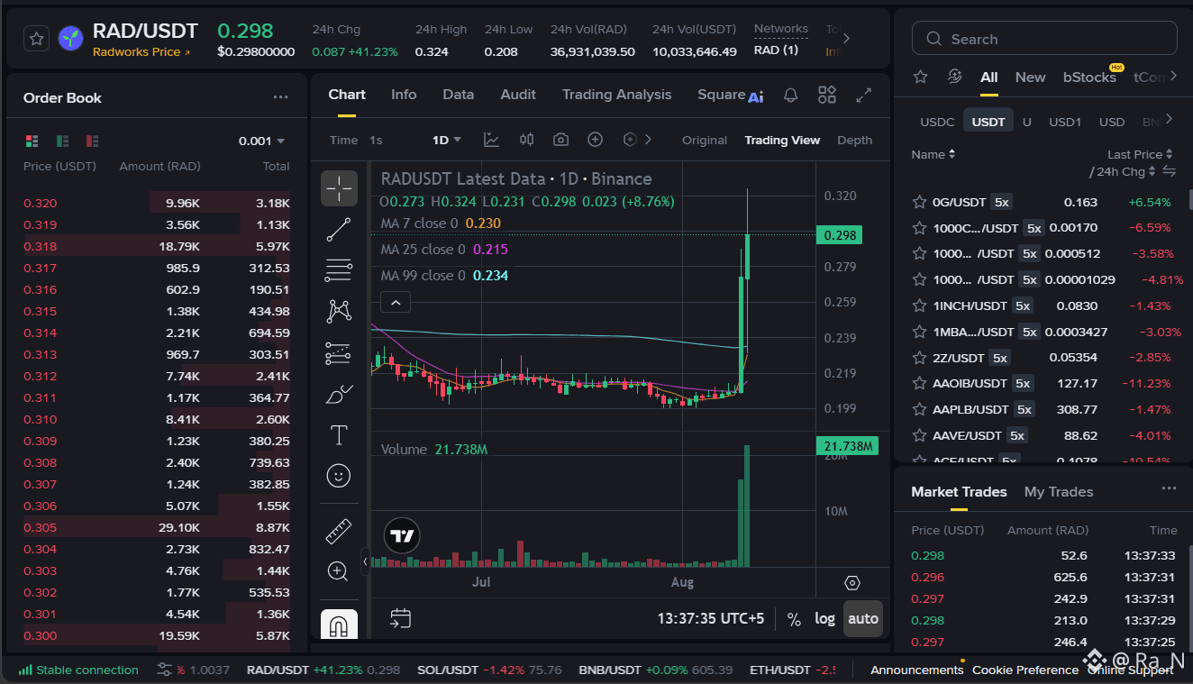Collapse the chart indicator legend
Viewport: 1193px width, 684px height.
pyautogui.click(x=396, y=302)
